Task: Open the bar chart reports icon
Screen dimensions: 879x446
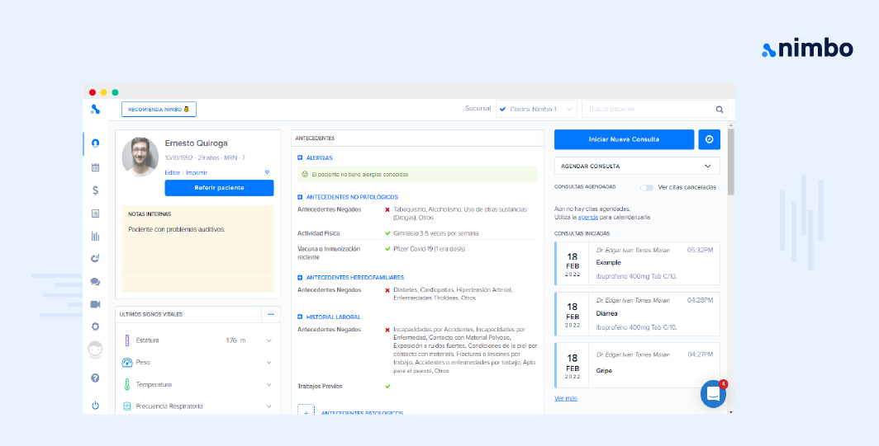Action: [95, 236]
